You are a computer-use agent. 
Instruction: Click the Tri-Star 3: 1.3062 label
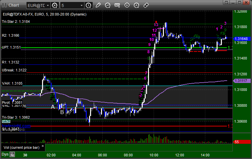16,117
